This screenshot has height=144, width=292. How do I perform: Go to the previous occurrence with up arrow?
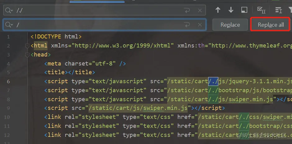pyautogui.click(x=218, y=10)
